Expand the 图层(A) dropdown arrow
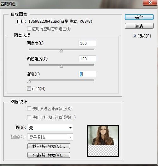 click(70, 137)
